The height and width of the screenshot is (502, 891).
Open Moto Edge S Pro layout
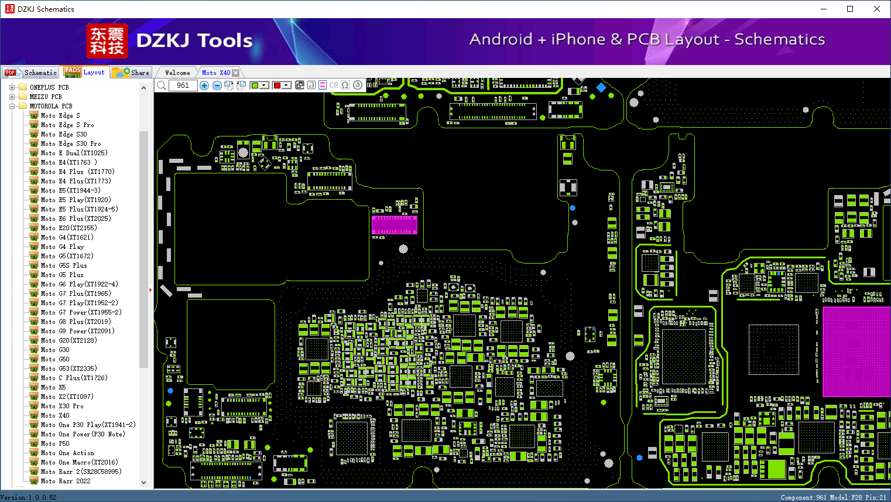tap(67, 125)
